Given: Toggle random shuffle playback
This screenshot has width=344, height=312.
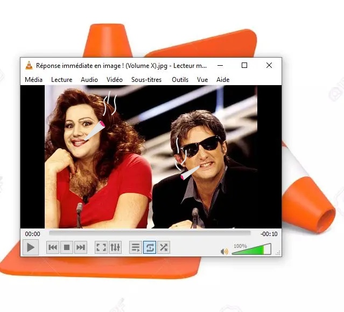Looking at the screenshot, I should 164,247.
